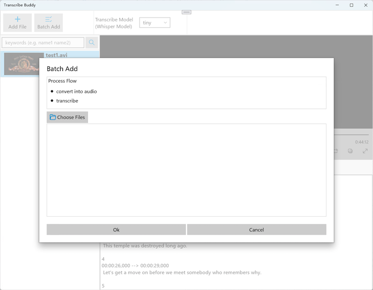Click the Add File plus icon

click(x=18, y=19)
